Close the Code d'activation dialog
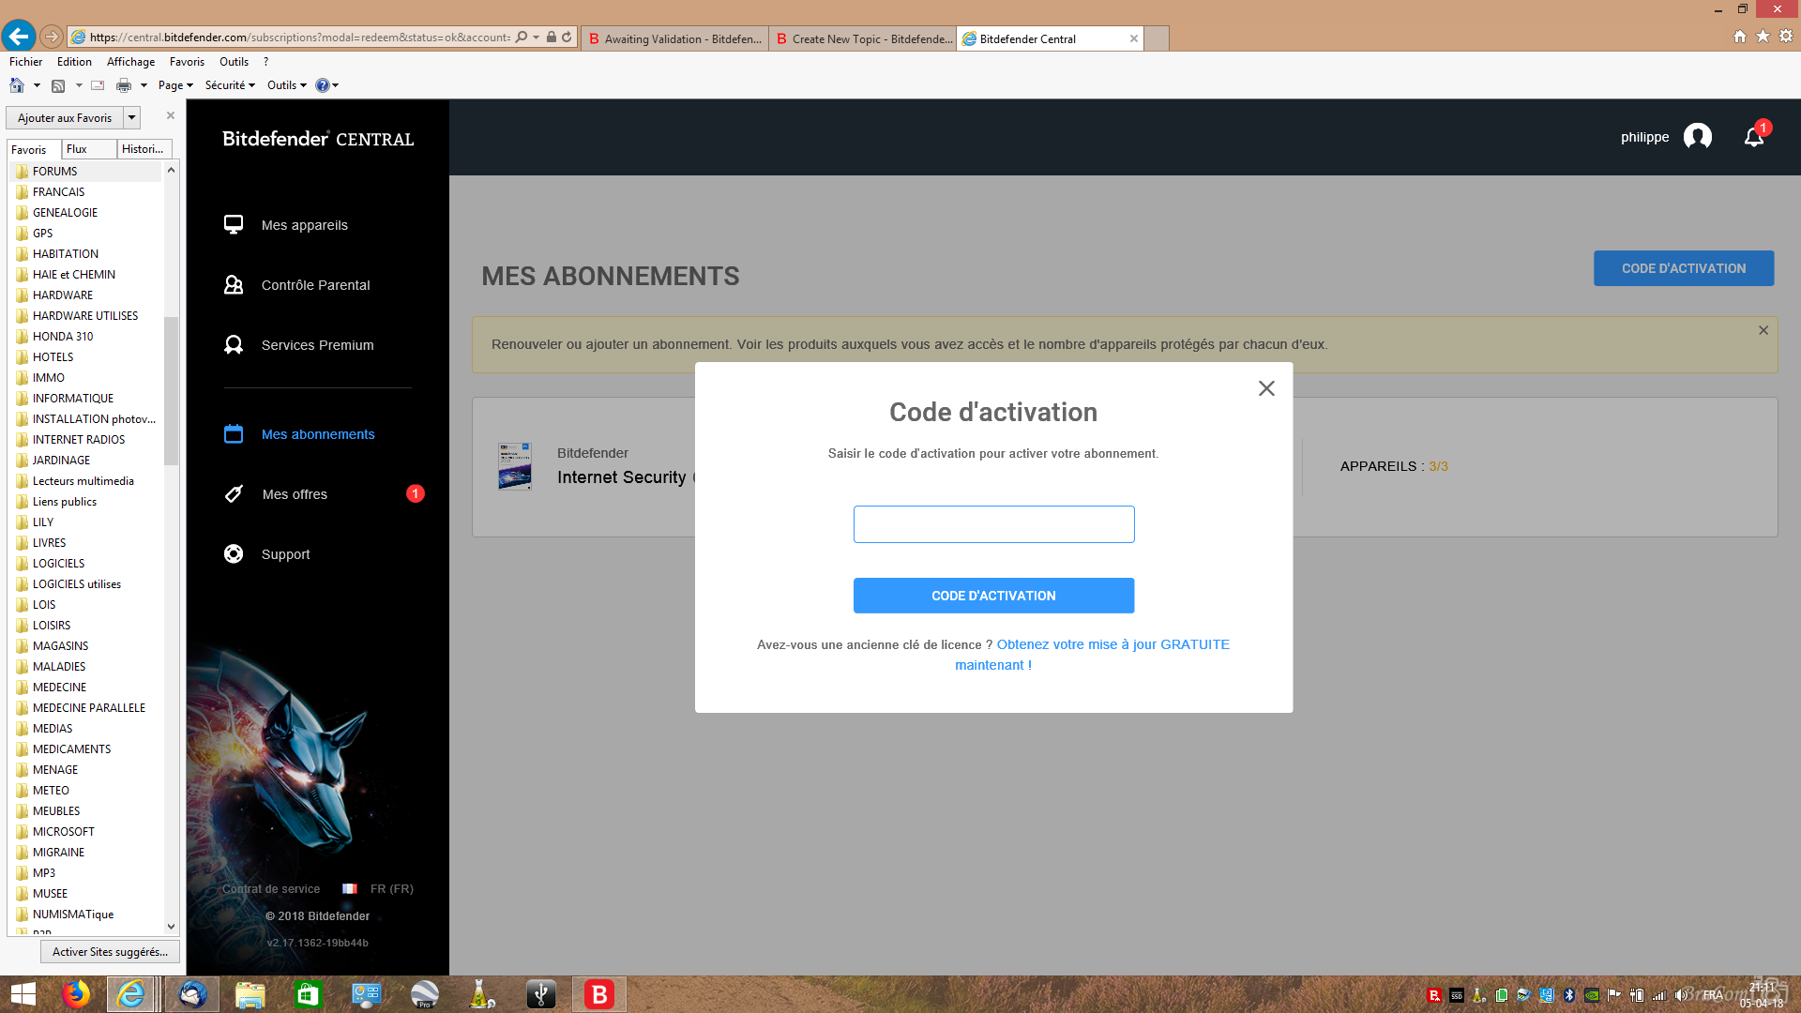1801x1013 pixels. pos(1266,388)
